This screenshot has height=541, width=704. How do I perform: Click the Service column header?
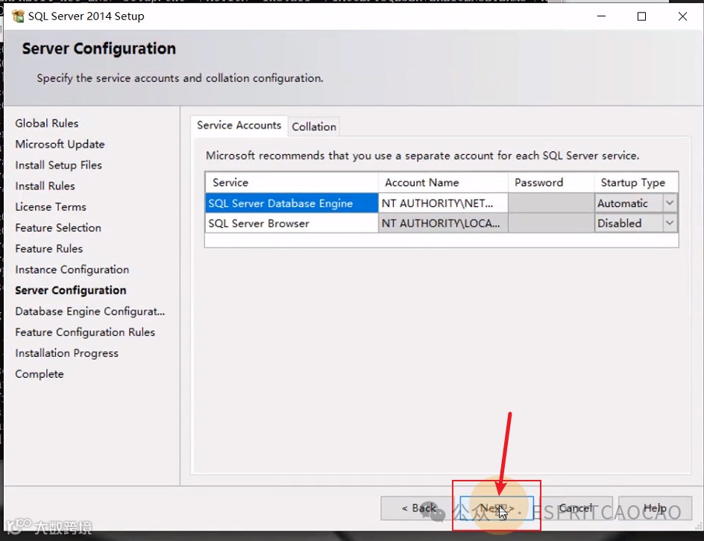(x=292, y=183)
